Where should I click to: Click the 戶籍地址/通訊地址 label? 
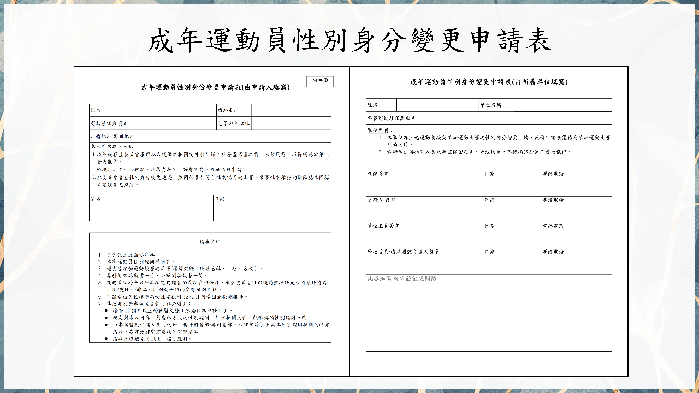(112, 136)
